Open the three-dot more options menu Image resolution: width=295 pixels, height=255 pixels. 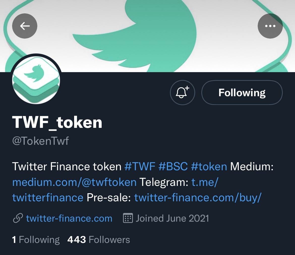point(270,26)
